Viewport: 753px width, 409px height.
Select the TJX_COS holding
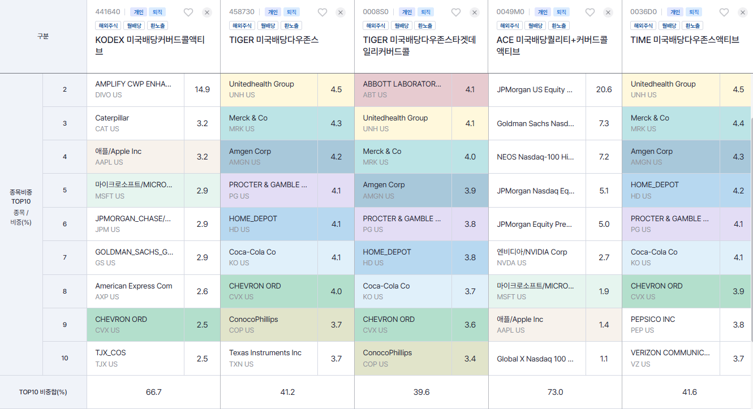135,358
